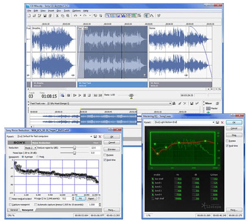This screenshot has height=221, width=248.
Task: Jump to next track with transport button
Action: [100, 95]
